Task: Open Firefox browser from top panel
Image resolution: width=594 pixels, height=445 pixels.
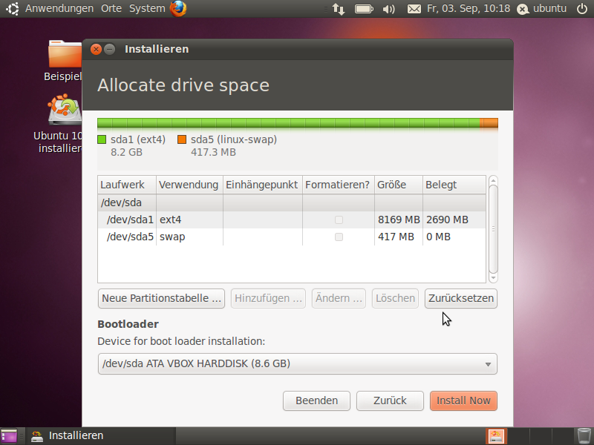Action: click(x=178, y=9)
